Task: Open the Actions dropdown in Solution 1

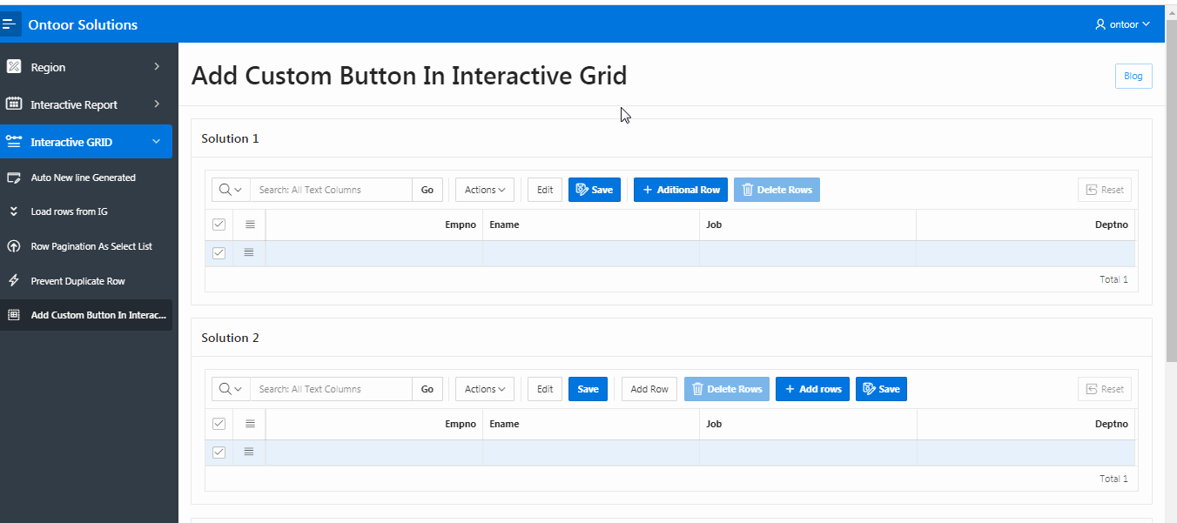Action: pos(484,189)
